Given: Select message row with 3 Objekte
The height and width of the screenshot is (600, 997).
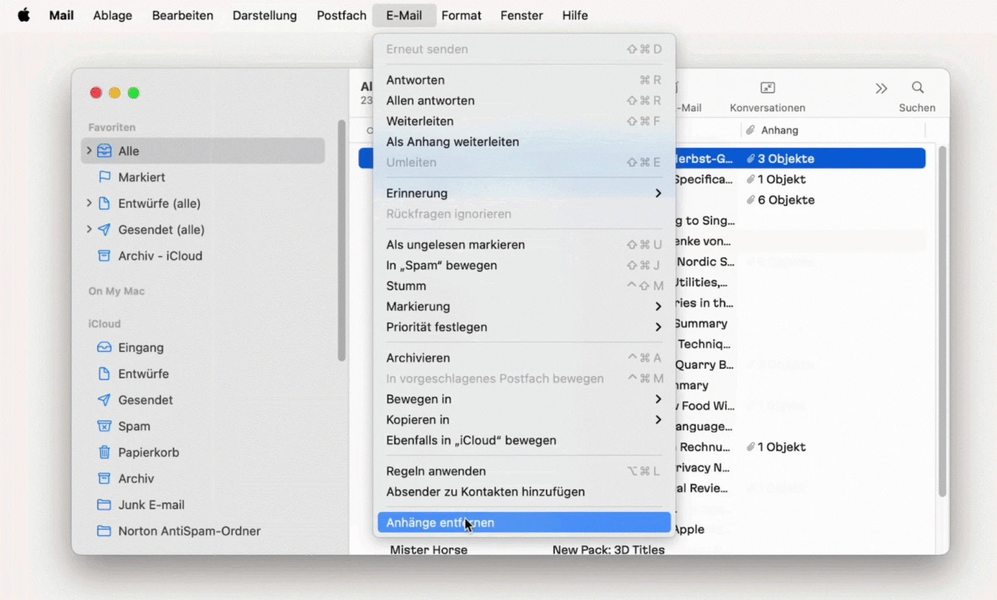Looking at the screenshot, I should (x=801, y=158).
